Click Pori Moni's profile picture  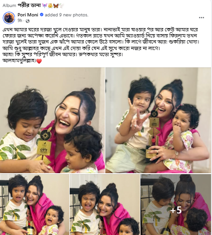click(9, 18)
